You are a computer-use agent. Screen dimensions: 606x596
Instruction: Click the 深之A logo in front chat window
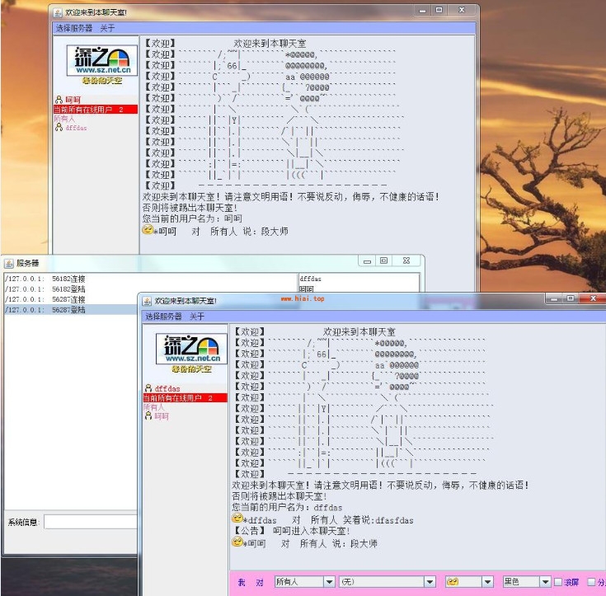(191, 348)
